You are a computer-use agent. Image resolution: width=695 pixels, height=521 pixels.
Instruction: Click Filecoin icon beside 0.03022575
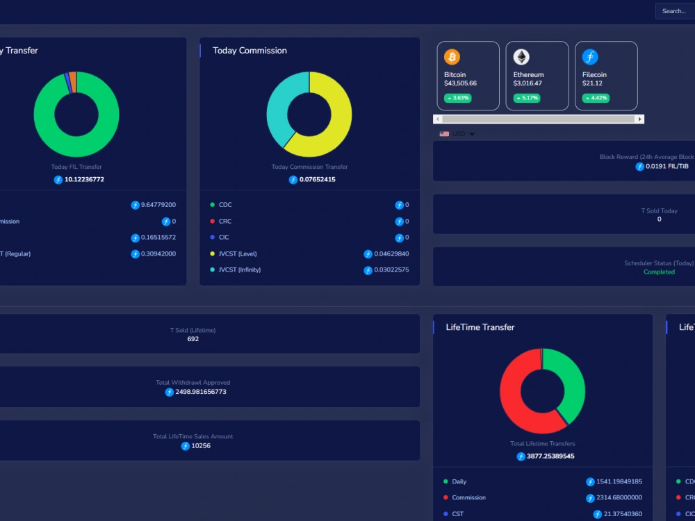[368, 270]
